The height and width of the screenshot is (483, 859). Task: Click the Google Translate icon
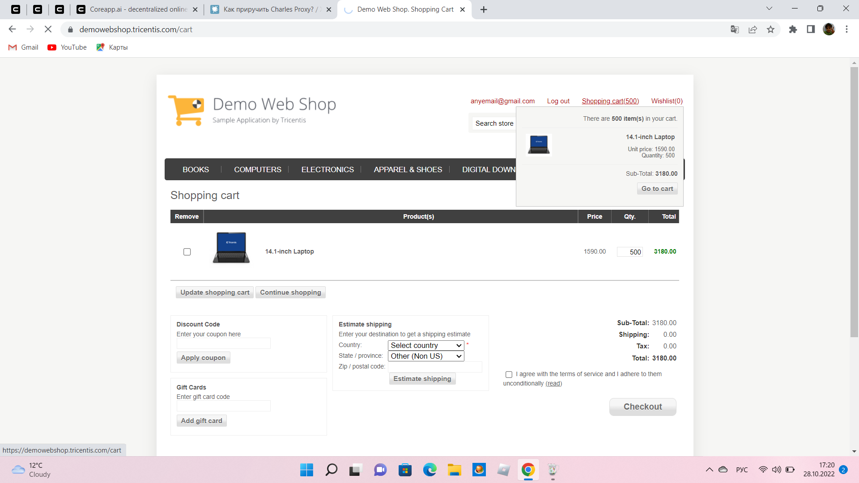pyautogui.click(x=735, y=30)
